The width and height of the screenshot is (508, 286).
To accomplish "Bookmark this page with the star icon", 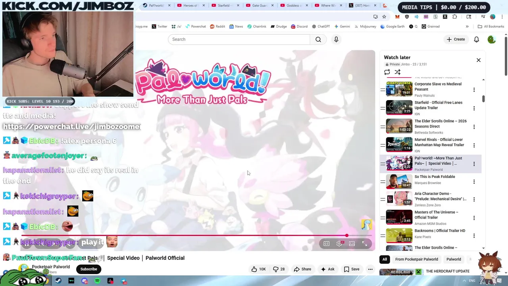I will point(384,17).
